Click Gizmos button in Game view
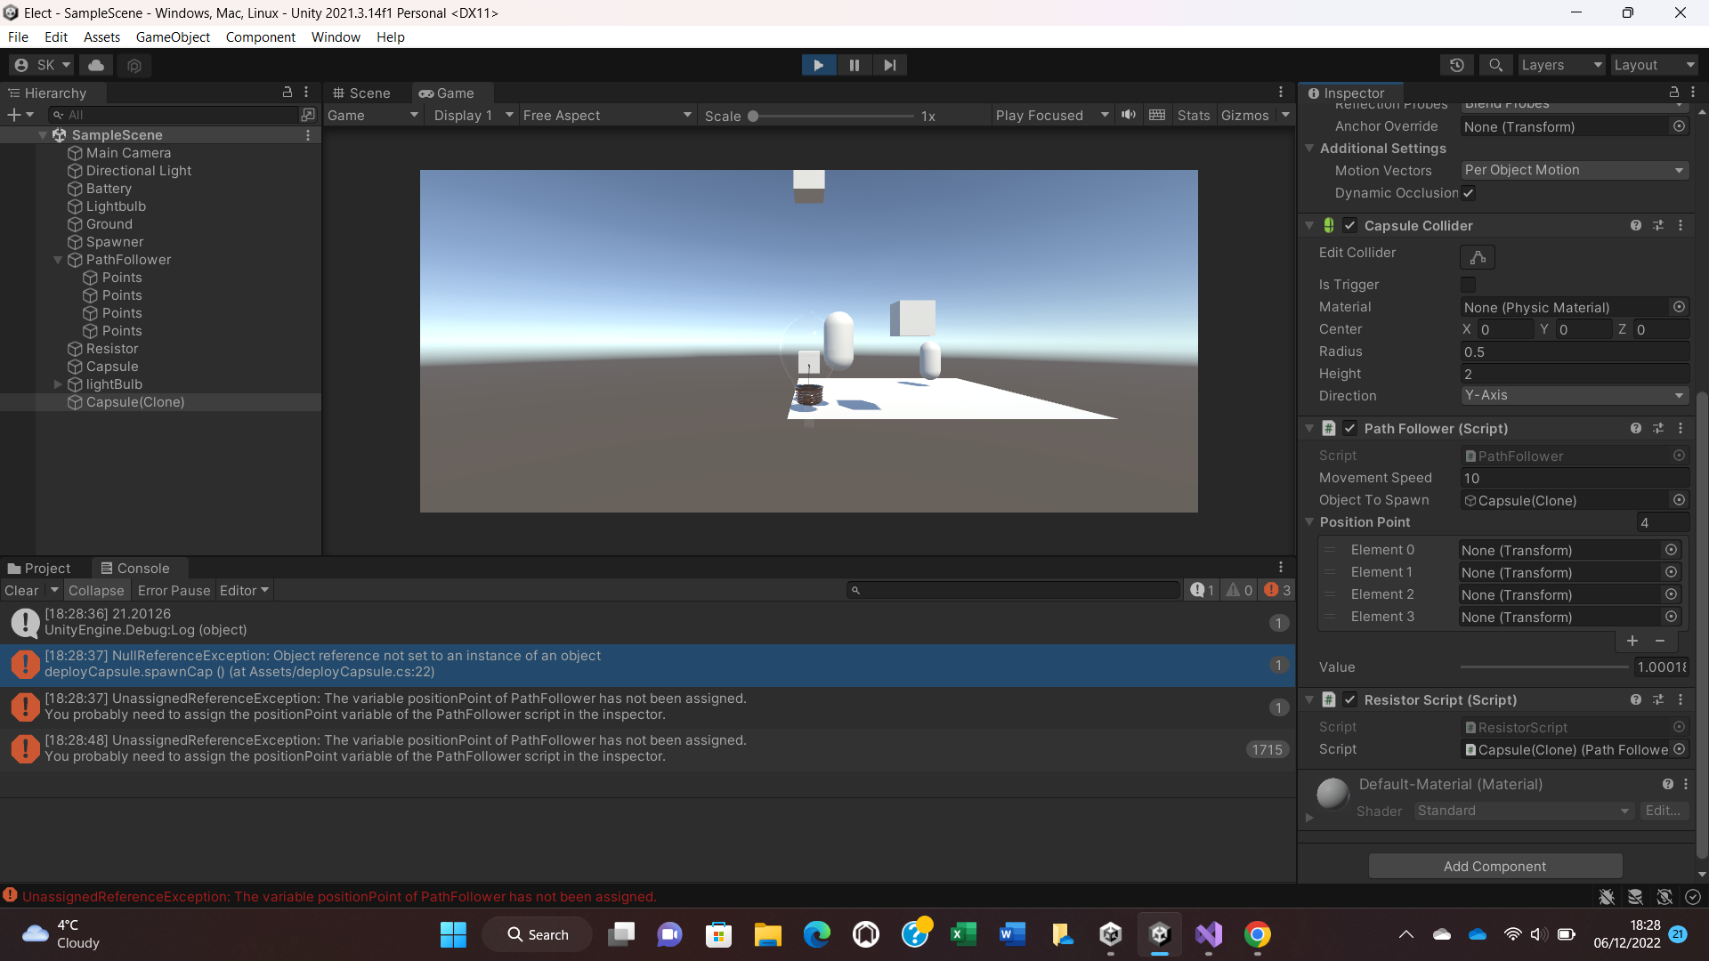The image size is (1709, 961). [x=1244, y=115]
